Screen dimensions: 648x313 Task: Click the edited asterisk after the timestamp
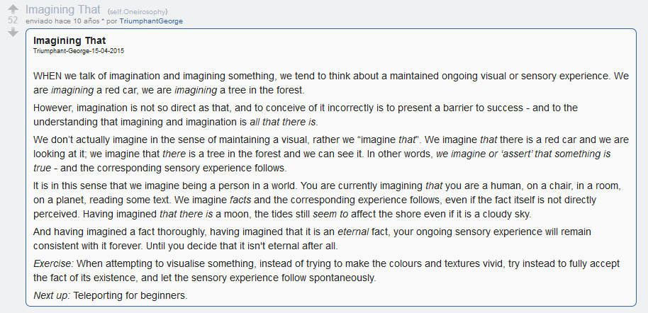tap(103, 21)
